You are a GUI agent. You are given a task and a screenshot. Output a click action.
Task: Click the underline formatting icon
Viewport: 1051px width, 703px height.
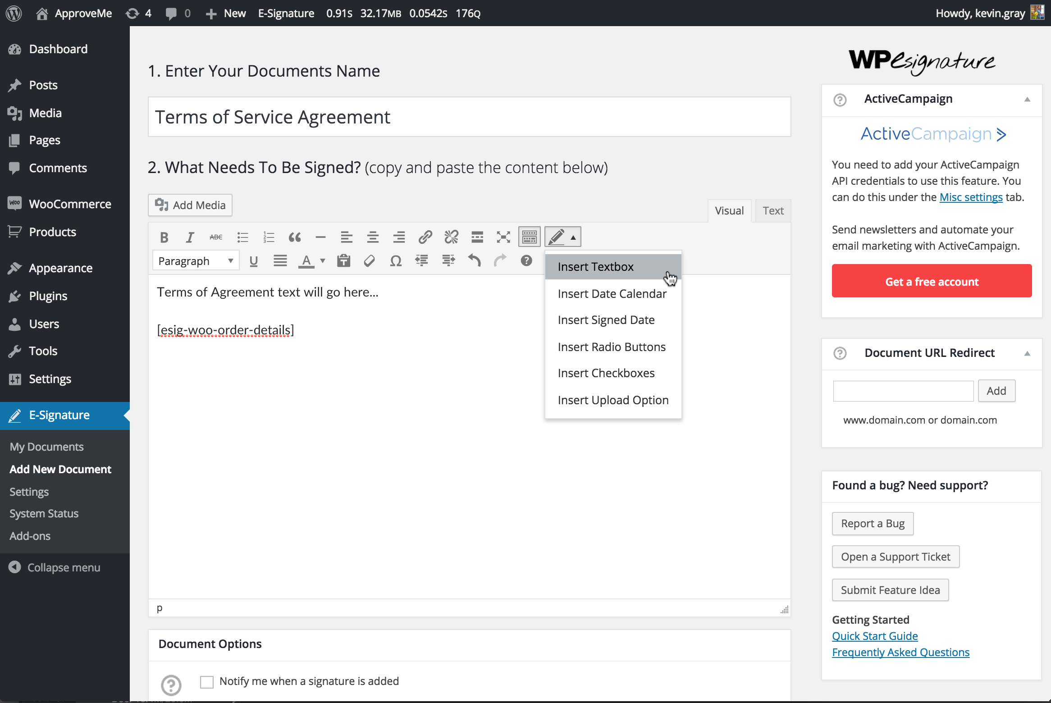[254, 260]
